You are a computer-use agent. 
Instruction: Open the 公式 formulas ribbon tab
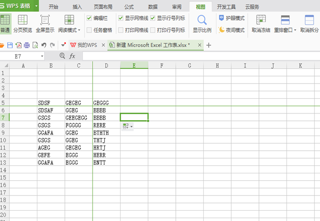pyautogui.click(x=129, y=7)
